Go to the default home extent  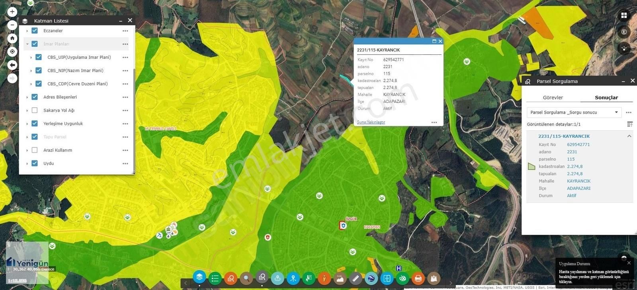click(x=12, y=39)
